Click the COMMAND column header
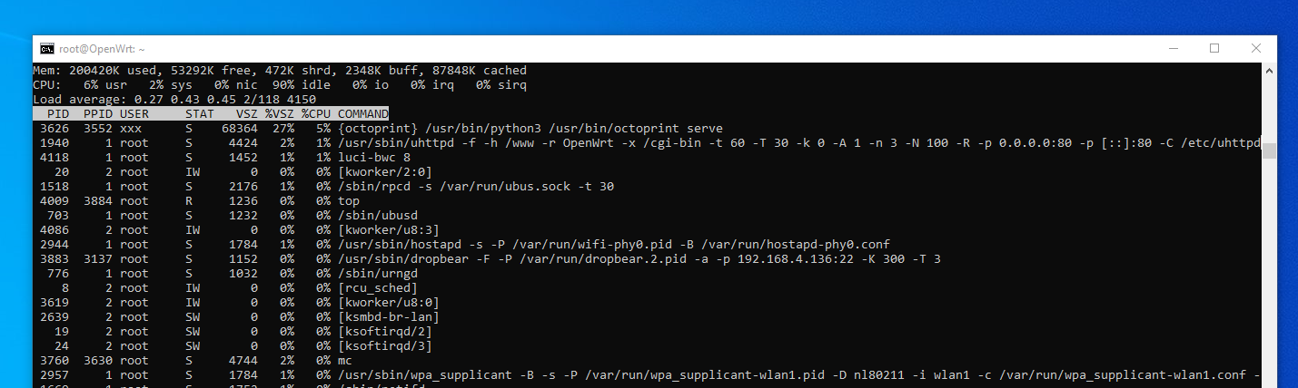 [x=363, y=114]
